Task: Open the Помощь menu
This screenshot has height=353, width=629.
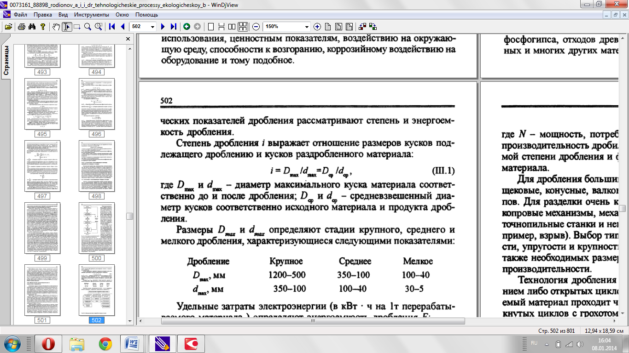Action: (146, 15)
